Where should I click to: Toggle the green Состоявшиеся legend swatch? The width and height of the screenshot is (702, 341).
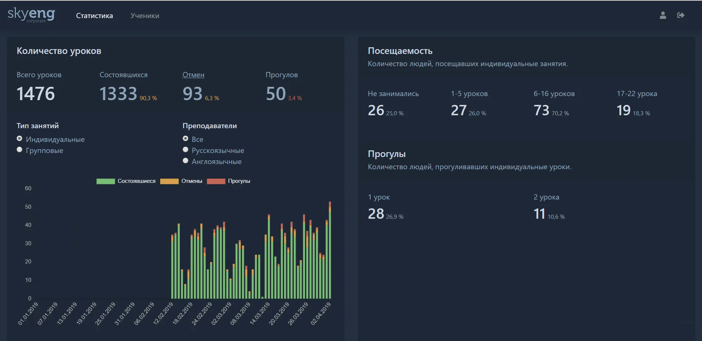pyautogui.click(x=105, y=181)
